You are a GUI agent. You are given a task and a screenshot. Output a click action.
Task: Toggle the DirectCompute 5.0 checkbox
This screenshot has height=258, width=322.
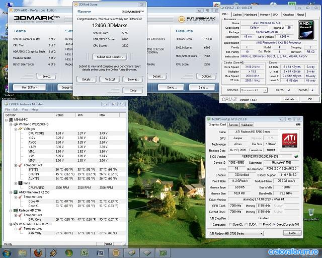pyautogui.click(x=274, y=224)
